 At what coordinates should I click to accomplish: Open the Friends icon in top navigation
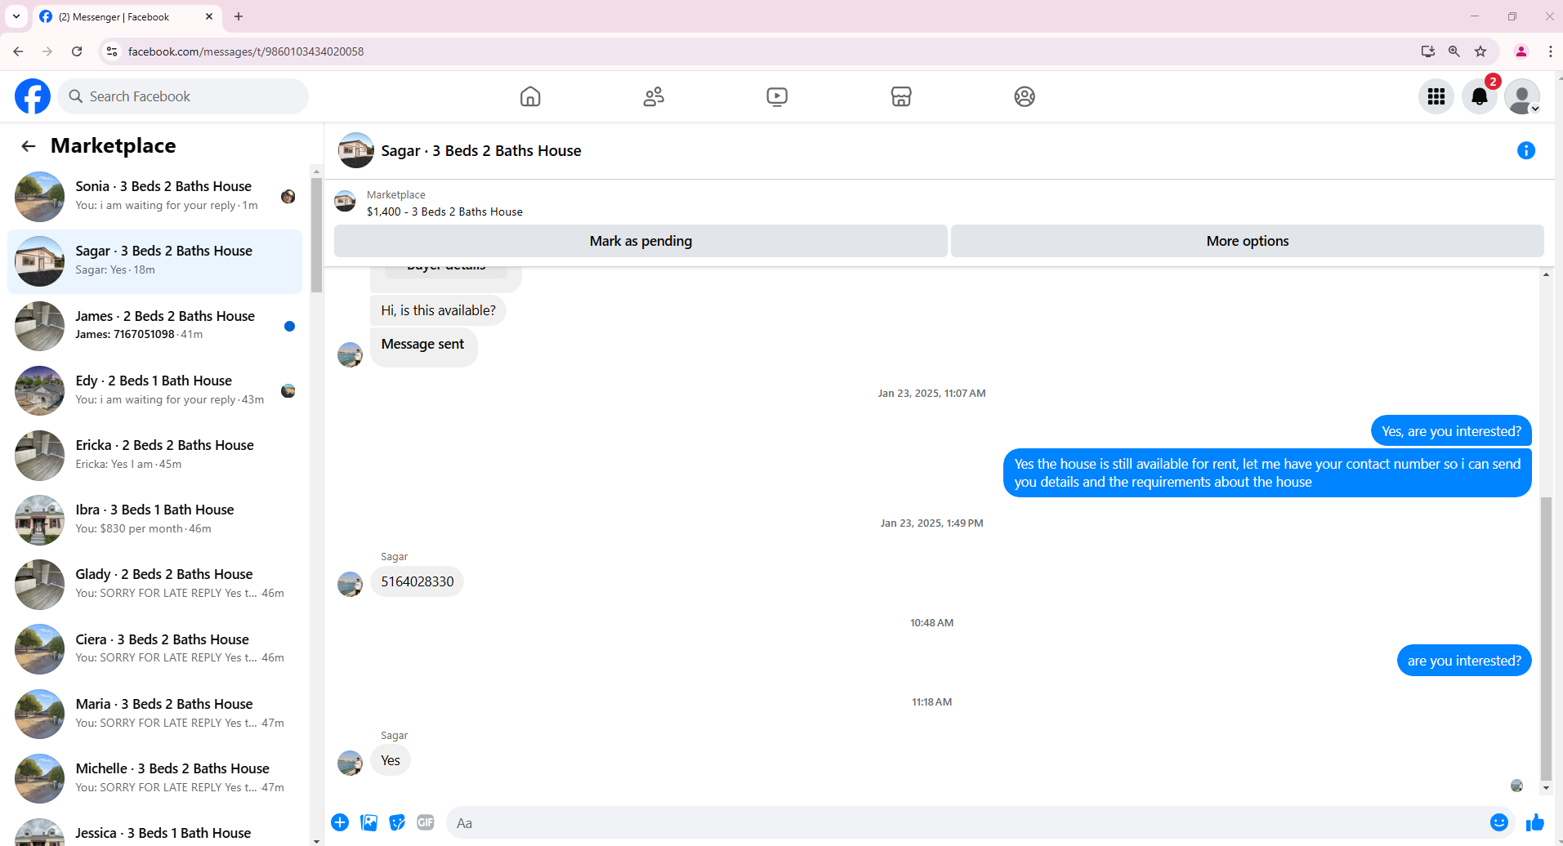pyautogui.click(x=654, y=96)
